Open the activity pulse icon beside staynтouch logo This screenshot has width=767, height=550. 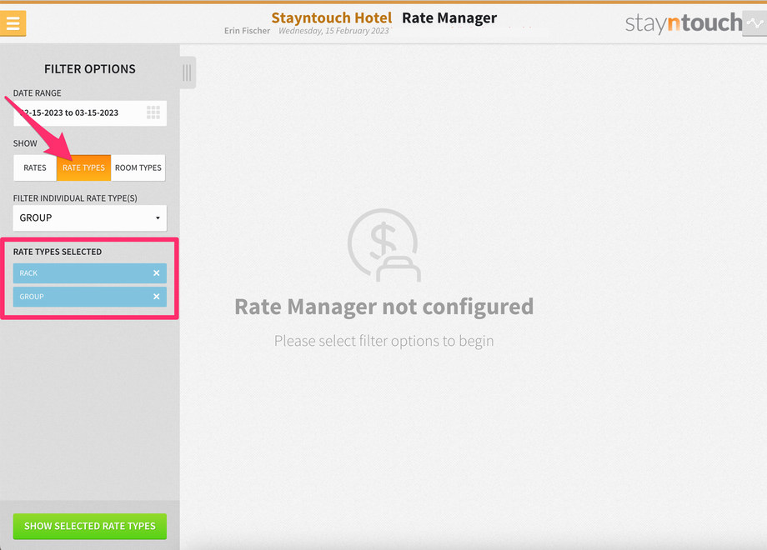coord(754,23)
